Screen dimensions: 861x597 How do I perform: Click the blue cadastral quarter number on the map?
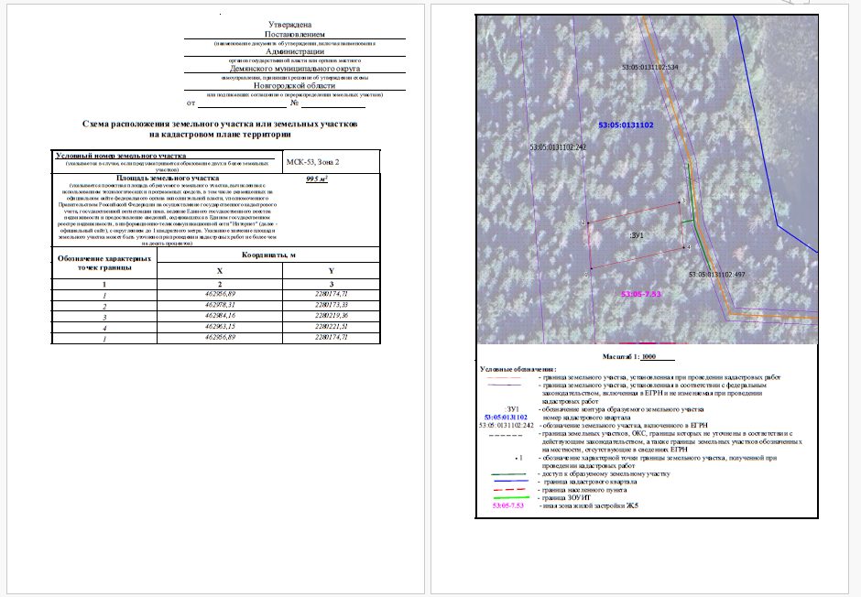[626, 125]
